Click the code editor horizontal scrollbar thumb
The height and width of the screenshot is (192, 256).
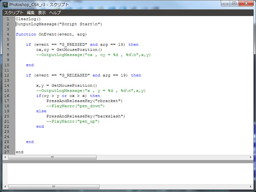pos(52,157)
